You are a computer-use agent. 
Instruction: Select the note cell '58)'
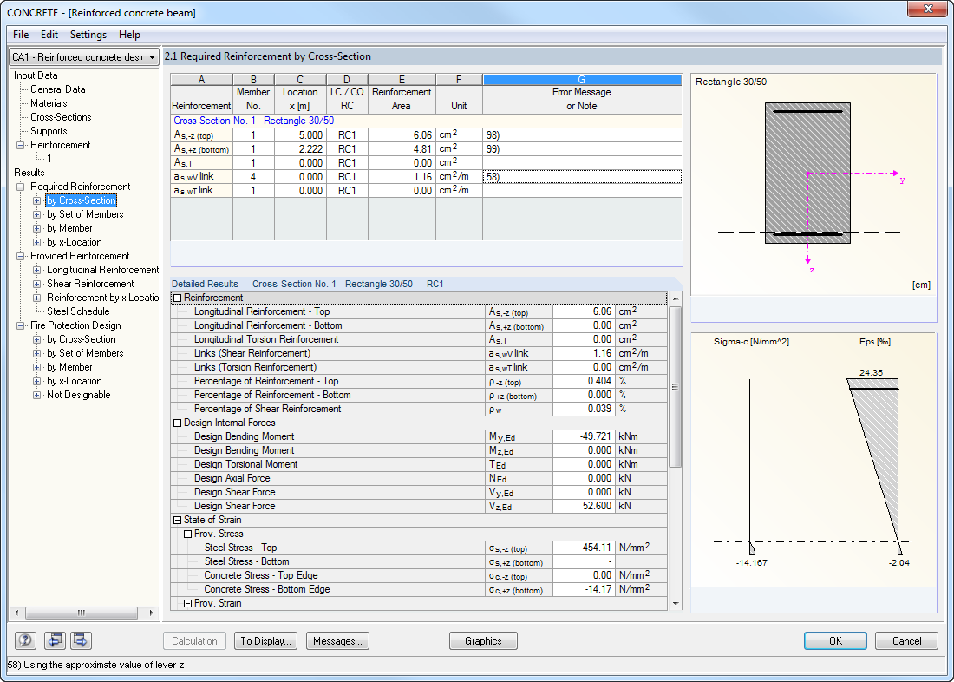click(582, 177)
